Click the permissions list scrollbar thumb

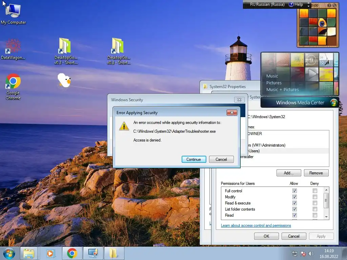pos(326,200)
